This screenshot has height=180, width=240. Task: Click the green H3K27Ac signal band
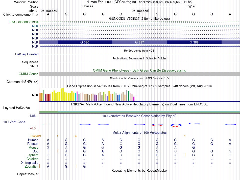coord(139,112)
